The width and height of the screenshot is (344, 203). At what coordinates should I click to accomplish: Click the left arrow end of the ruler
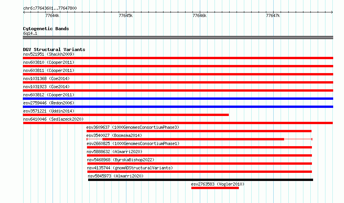coord(24,12)
